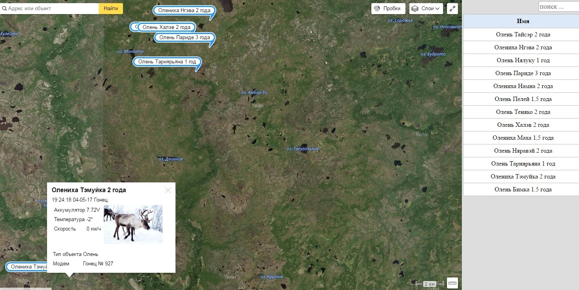Select the Олень Тарнярьяна 1 год marker

coord(167,62)
